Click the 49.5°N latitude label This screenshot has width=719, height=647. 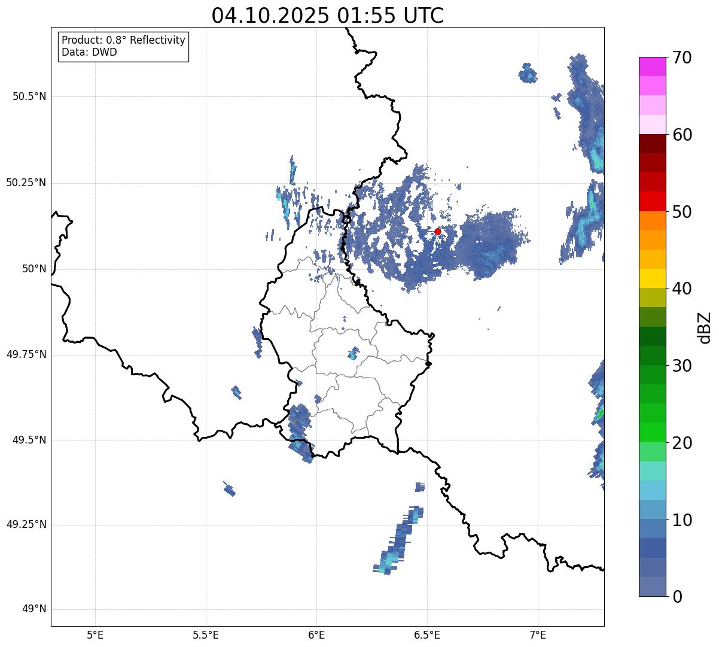[29, 440]
